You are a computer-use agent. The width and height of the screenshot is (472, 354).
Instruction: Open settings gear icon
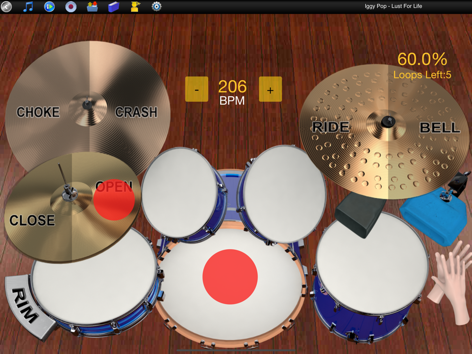[157, 6]
